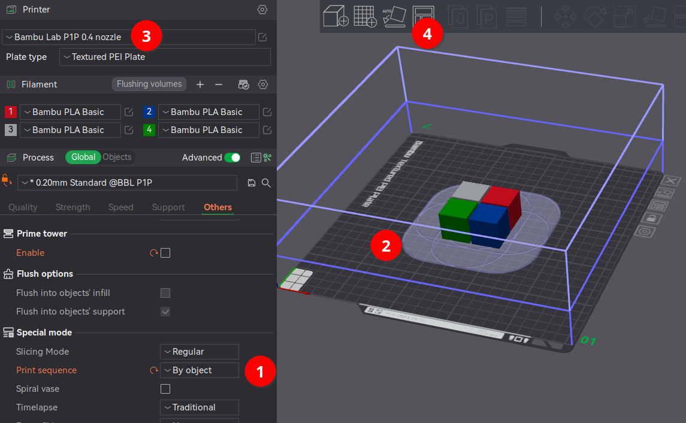Add a filament with plus icon
The image size is (686, 423).
click(200, 84)
